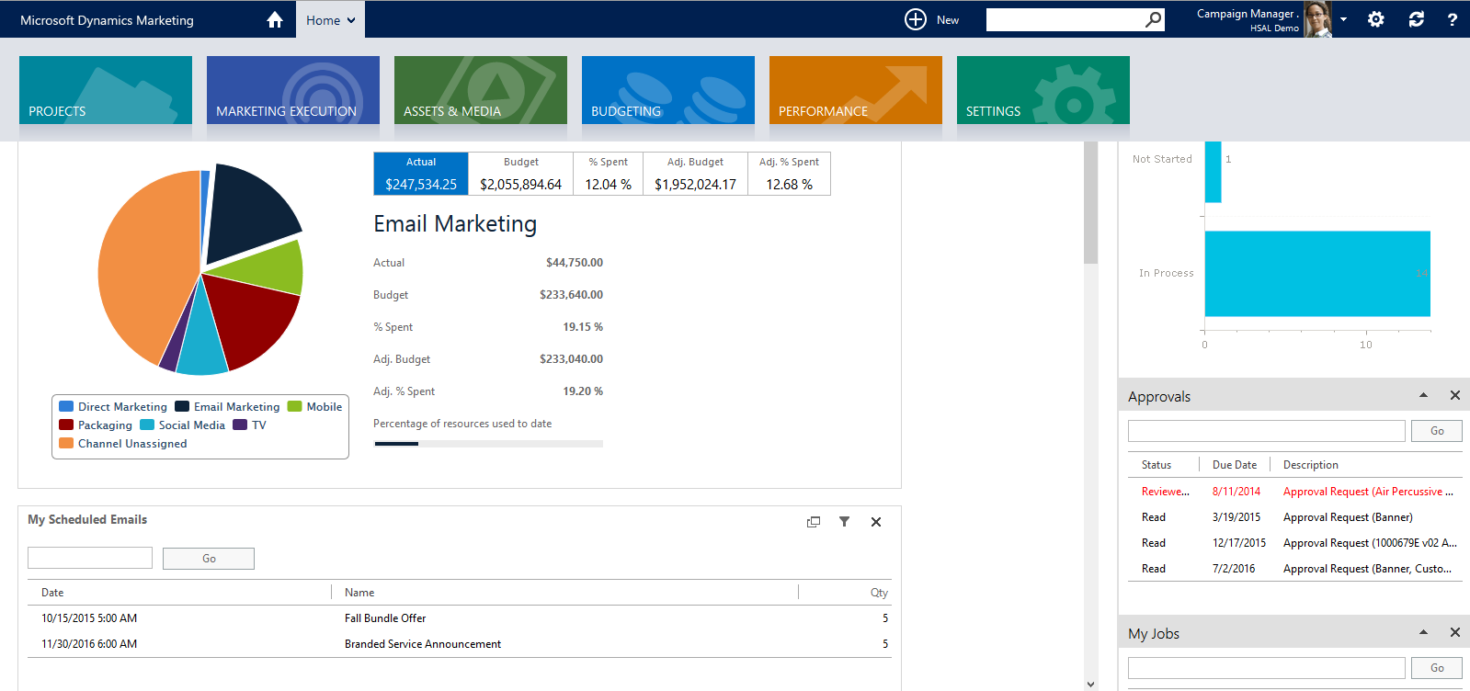Focus the top search field
The width and height of the screenshot is (1470, 691).
(1065, 19)
